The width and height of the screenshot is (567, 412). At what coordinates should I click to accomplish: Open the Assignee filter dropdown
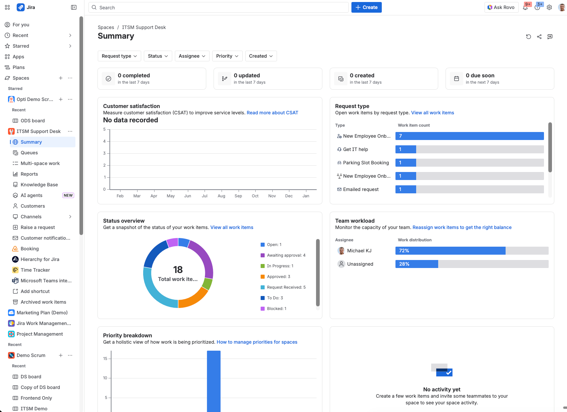coord(192,56)
